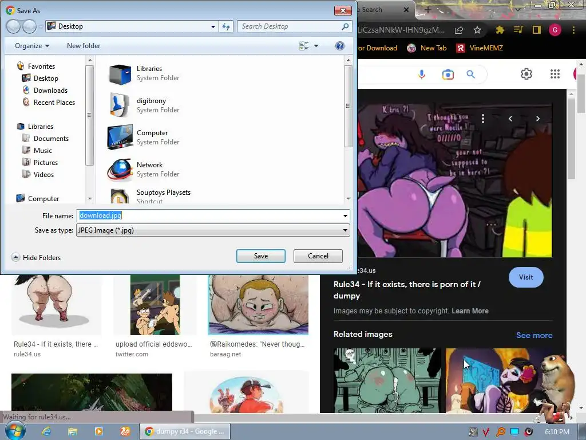The image size is (586, 440).
Task: Open Windows Explorer from the taskbar
Action: [73, 431]
